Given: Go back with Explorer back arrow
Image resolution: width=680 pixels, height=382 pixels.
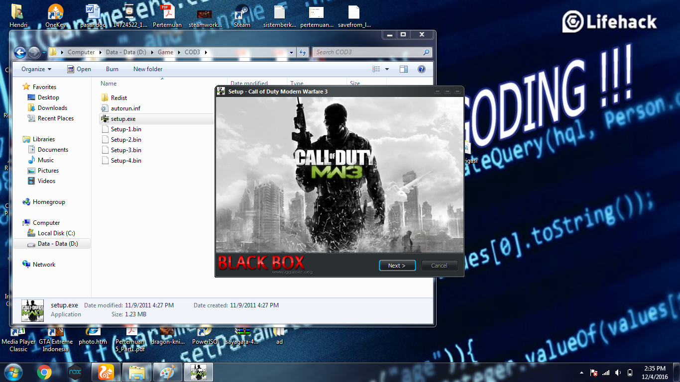Looking at the screenshot, I should pos(20,52).
